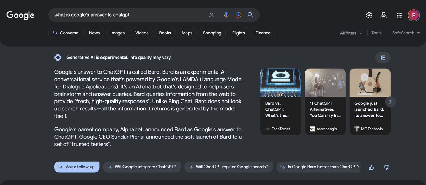Open the Tools option
The width and height of the screenshot is (426, 185).
[x=376, y=33]
